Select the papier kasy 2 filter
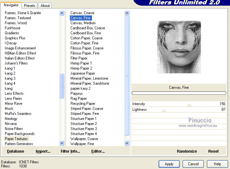 point(80,88)
